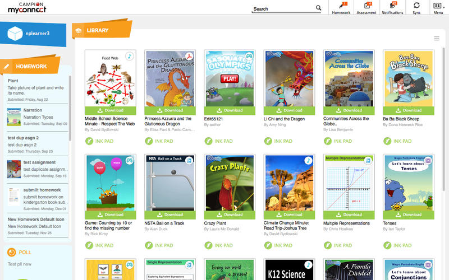Open Ink Pad for NSTA Ball on a Track
The height and width of the screenshot is (280, 449).
point(159,245)
